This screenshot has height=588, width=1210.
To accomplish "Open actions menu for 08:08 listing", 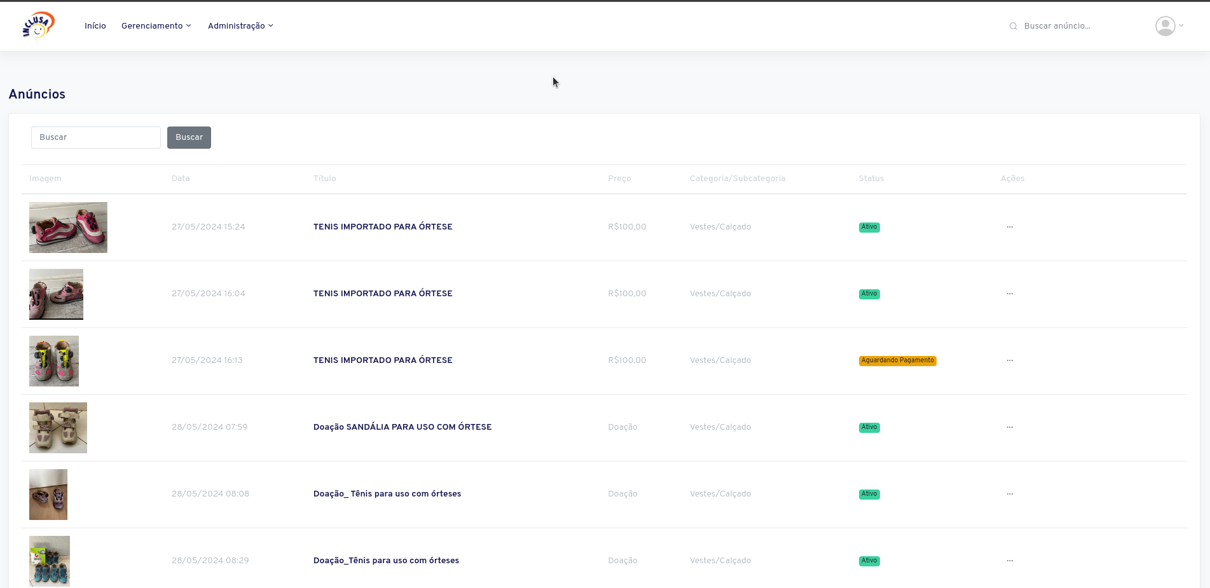I will 1010,494.
